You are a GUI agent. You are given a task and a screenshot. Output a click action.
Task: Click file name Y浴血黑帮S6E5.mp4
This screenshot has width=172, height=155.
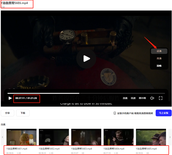tap(146, 149)
